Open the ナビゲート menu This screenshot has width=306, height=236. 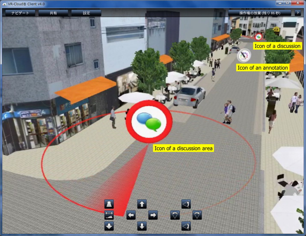[x=20, y=13]
